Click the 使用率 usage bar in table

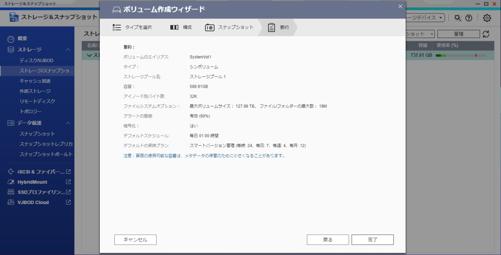pos(461,56)
